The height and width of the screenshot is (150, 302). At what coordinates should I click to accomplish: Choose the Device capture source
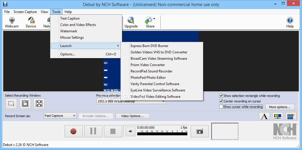click(31, 22)
